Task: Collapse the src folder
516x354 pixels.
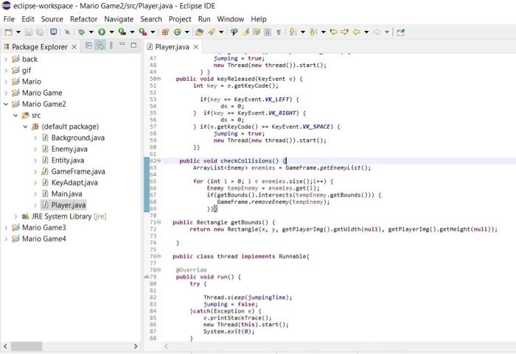Action: tap(15, 116)
